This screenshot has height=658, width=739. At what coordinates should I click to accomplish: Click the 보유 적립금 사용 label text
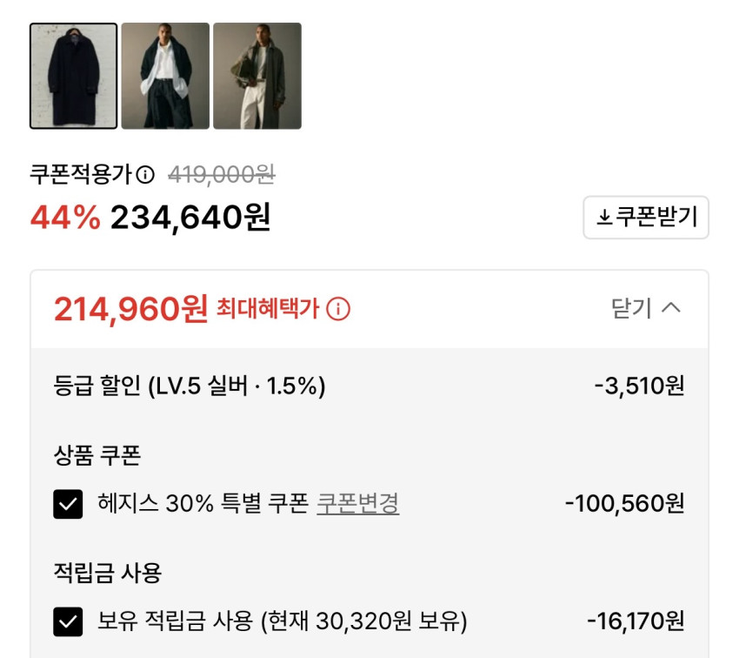click(x=282, y=621)
